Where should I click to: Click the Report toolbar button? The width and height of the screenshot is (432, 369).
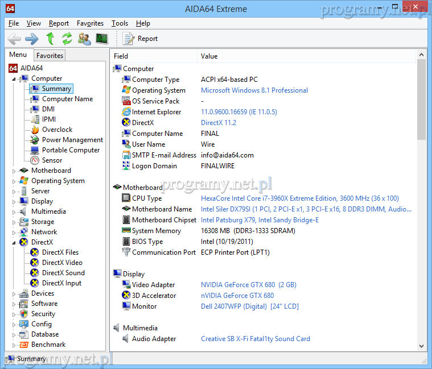[x=141, y=39]
